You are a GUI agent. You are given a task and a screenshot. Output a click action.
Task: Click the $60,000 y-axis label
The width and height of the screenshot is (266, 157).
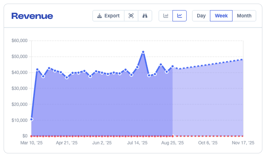20,41
